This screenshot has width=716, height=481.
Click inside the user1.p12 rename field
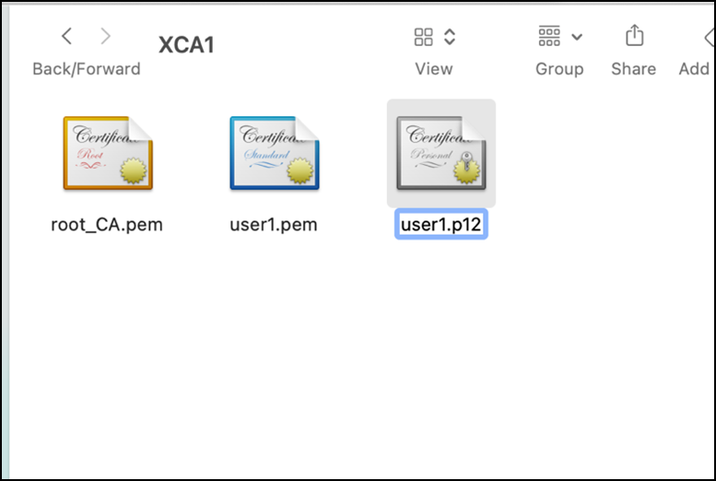click(x=441, y=224)
